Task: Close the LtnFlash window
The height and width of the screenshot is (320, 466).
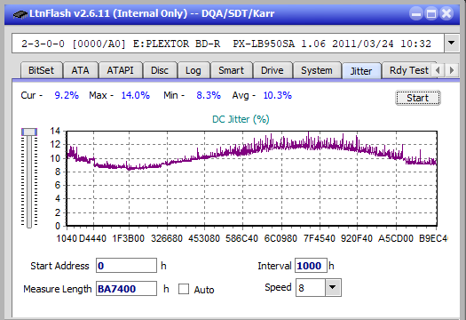Action: (x=446, y=13)
